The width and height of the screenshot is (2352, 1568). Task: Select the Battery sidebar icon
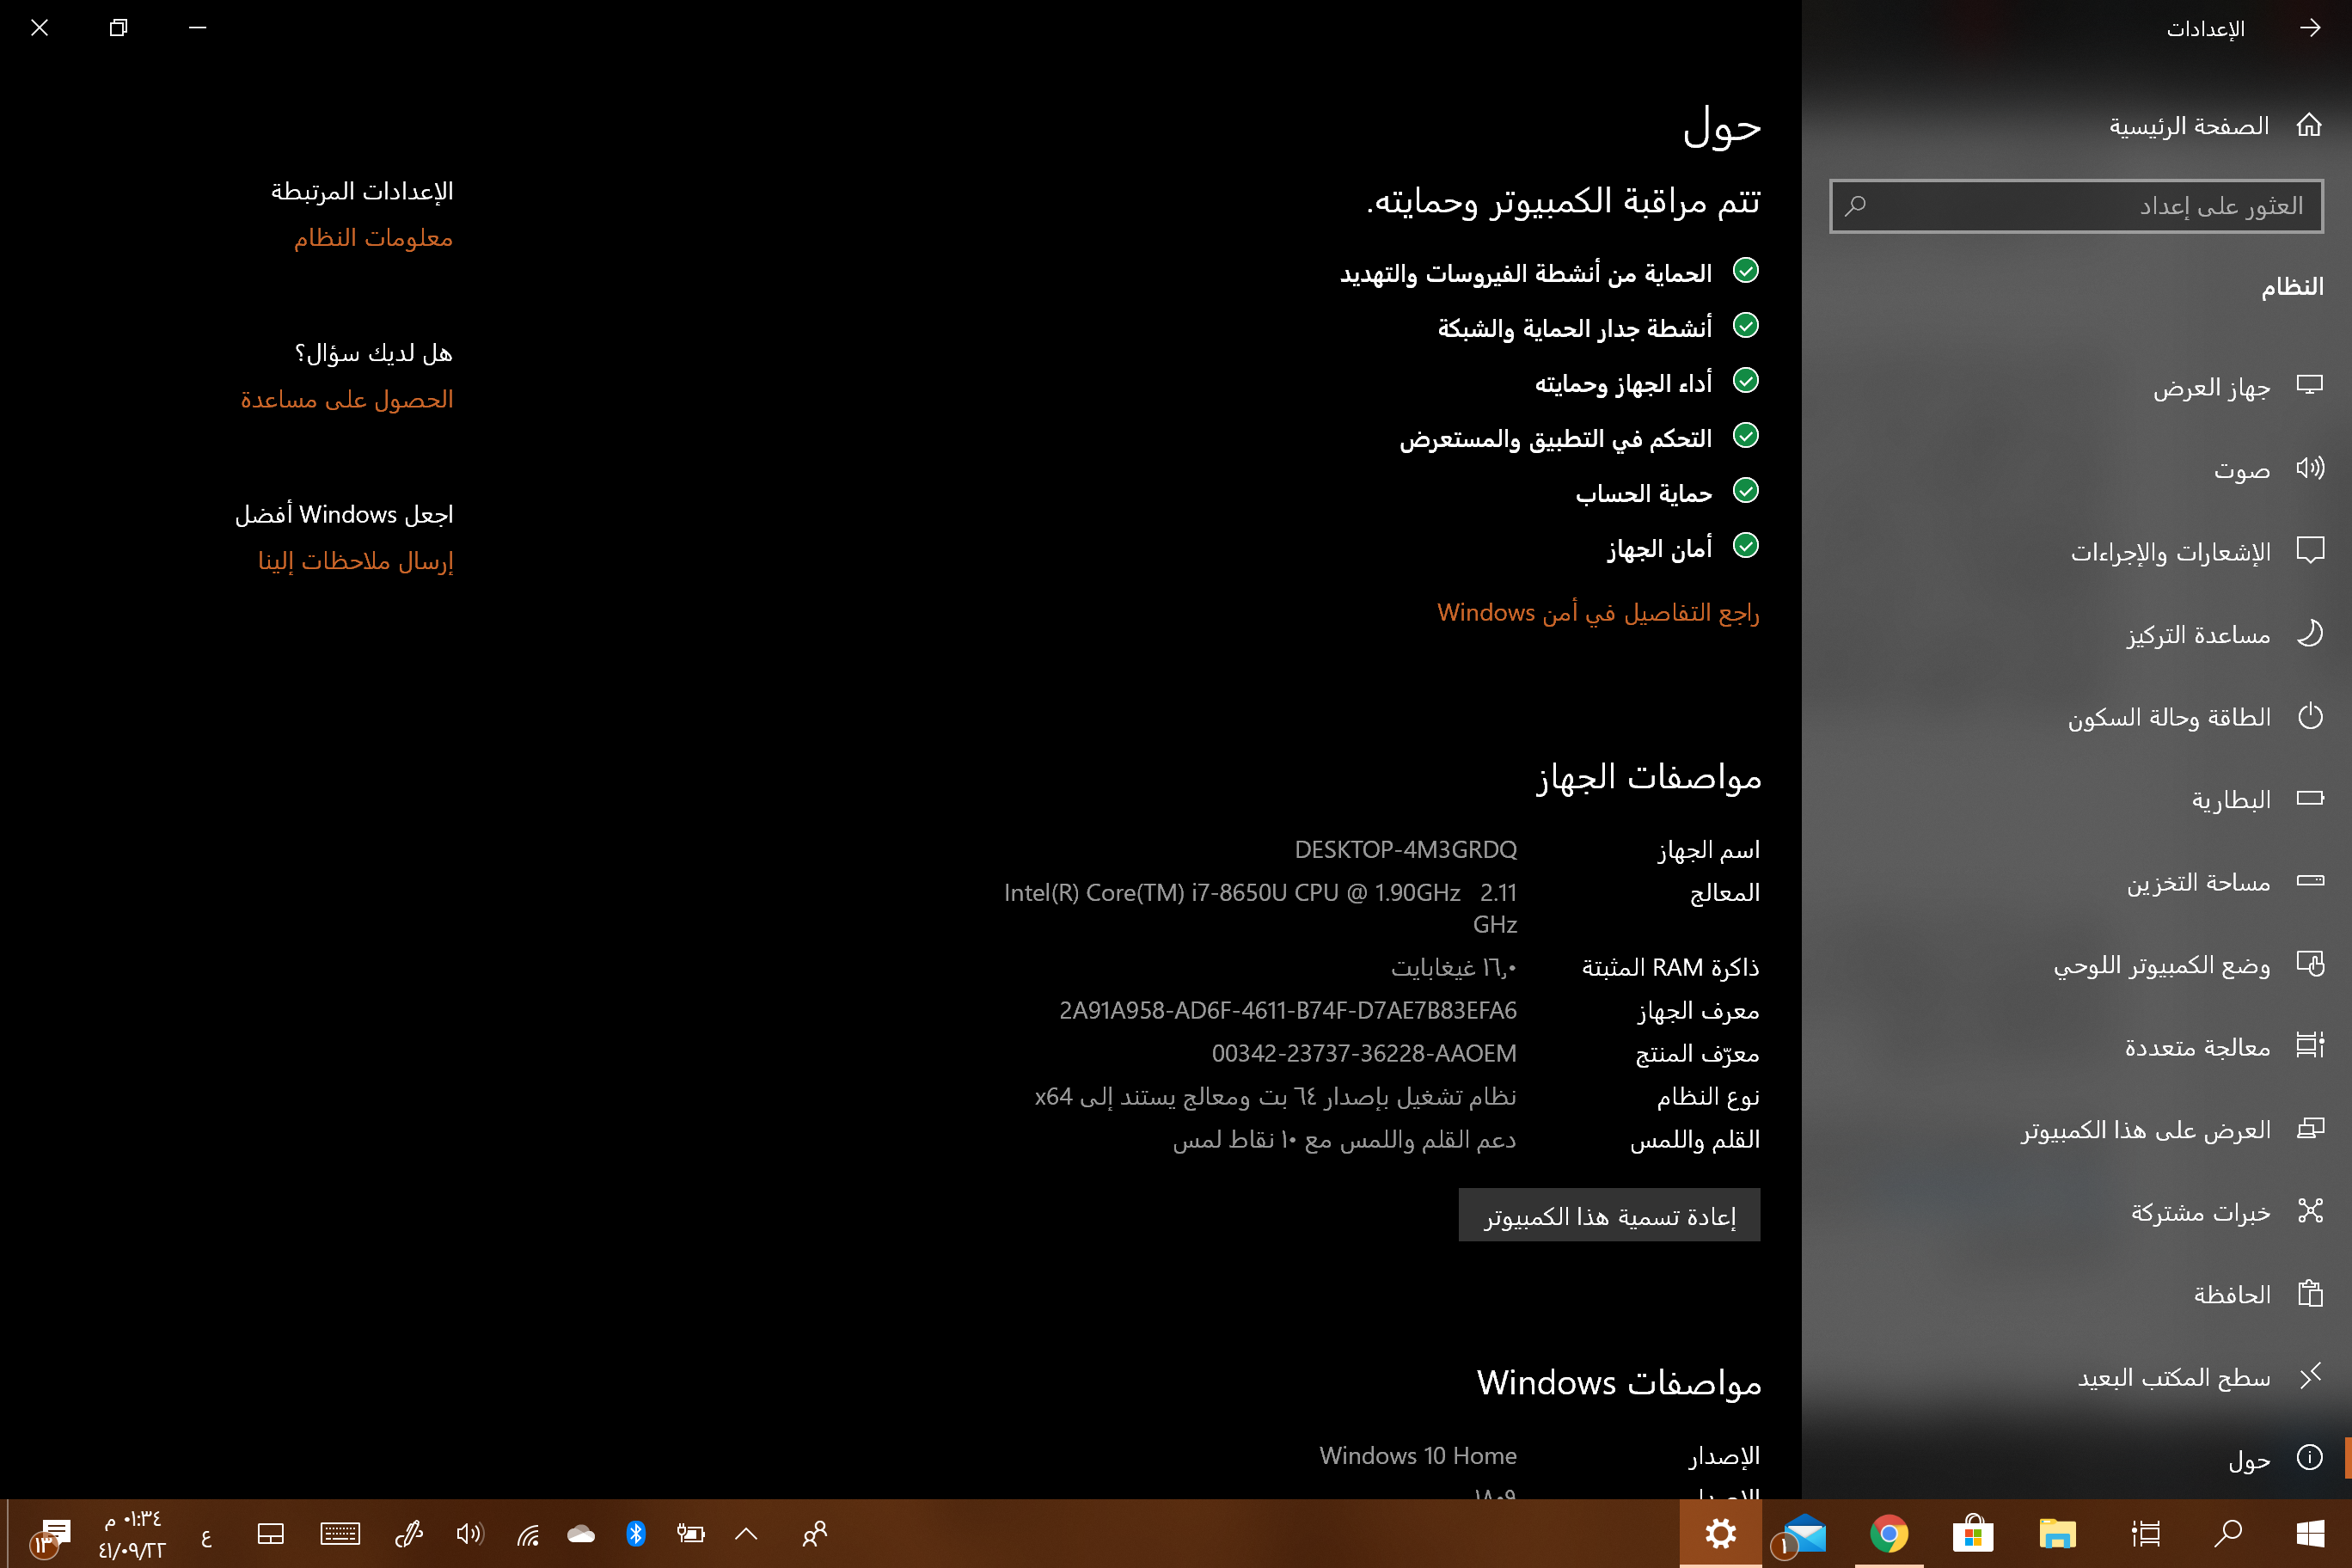coord(2309,798)
